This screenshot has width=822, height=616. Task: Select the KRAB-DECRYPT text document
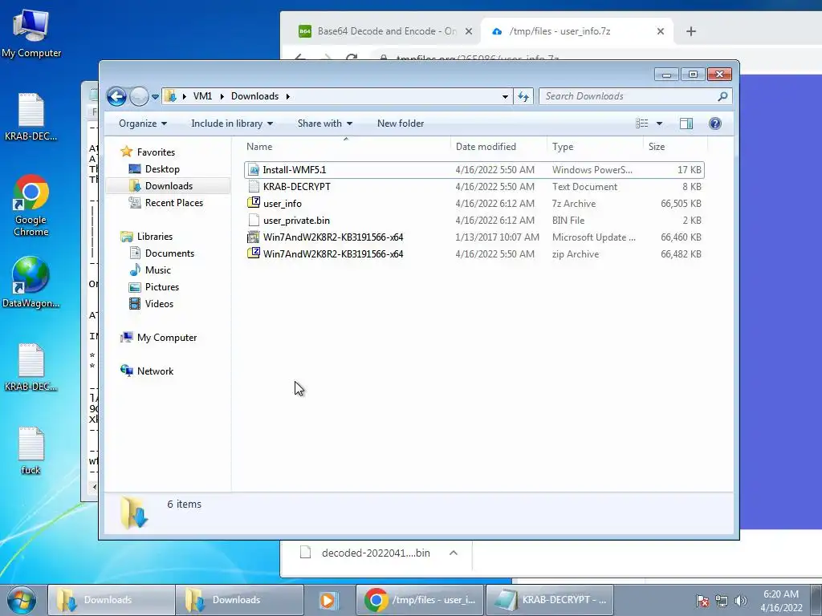[474, 186]
